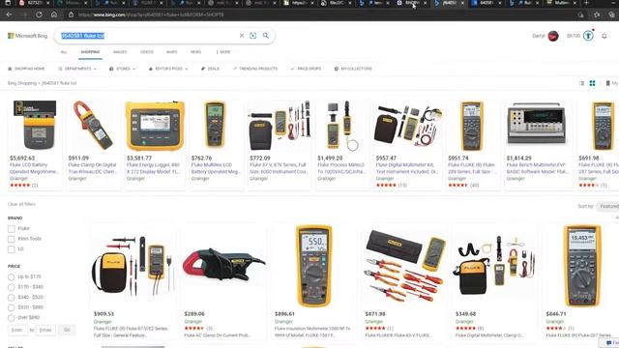Expand the Stores dropdown
Image resolution: width=619 pixels, height=348 pixels.
(123, 69)
